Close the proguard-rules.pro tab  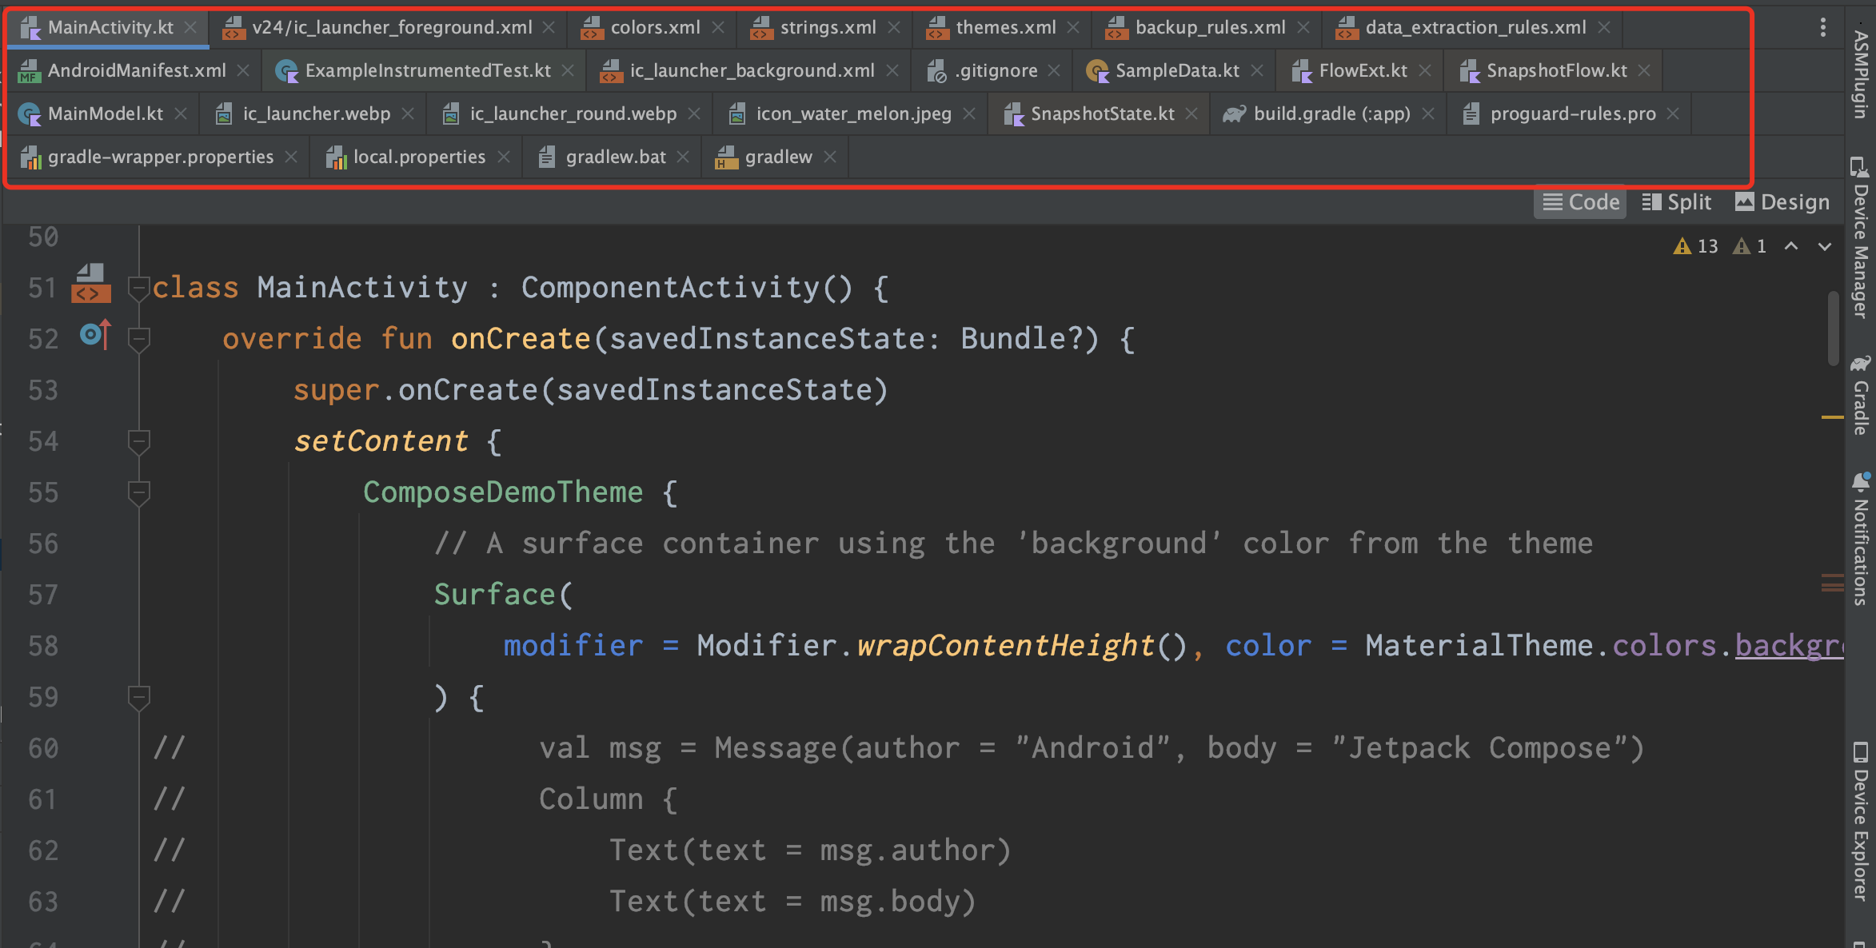[x=1673, y=114]
